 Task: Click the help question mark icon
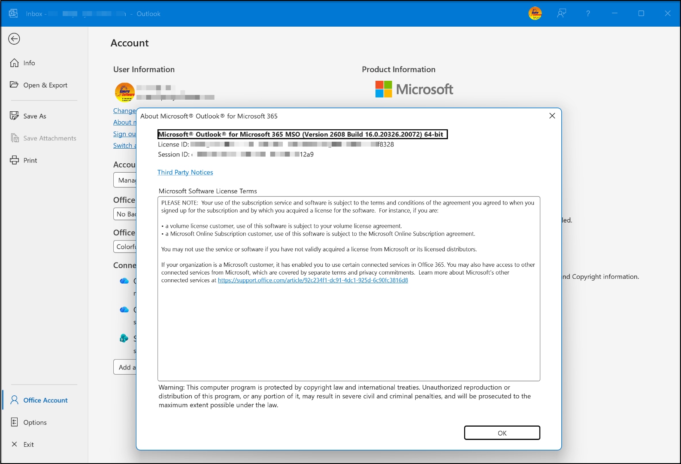[x=588, y=13]
